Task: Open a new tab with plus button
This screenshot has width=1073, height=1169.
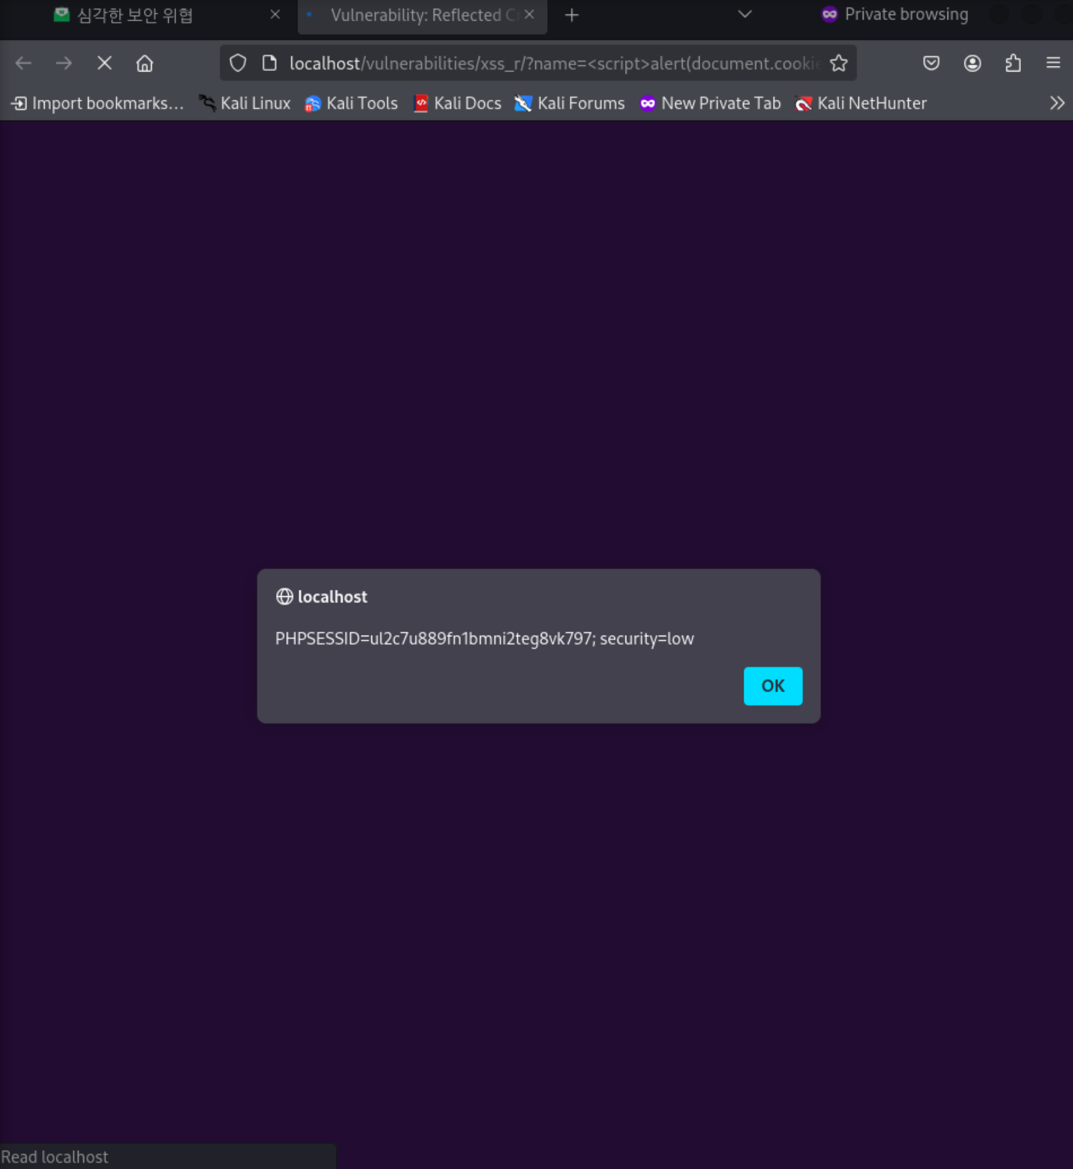Action: pyautogui.click(x=572, y=15)
